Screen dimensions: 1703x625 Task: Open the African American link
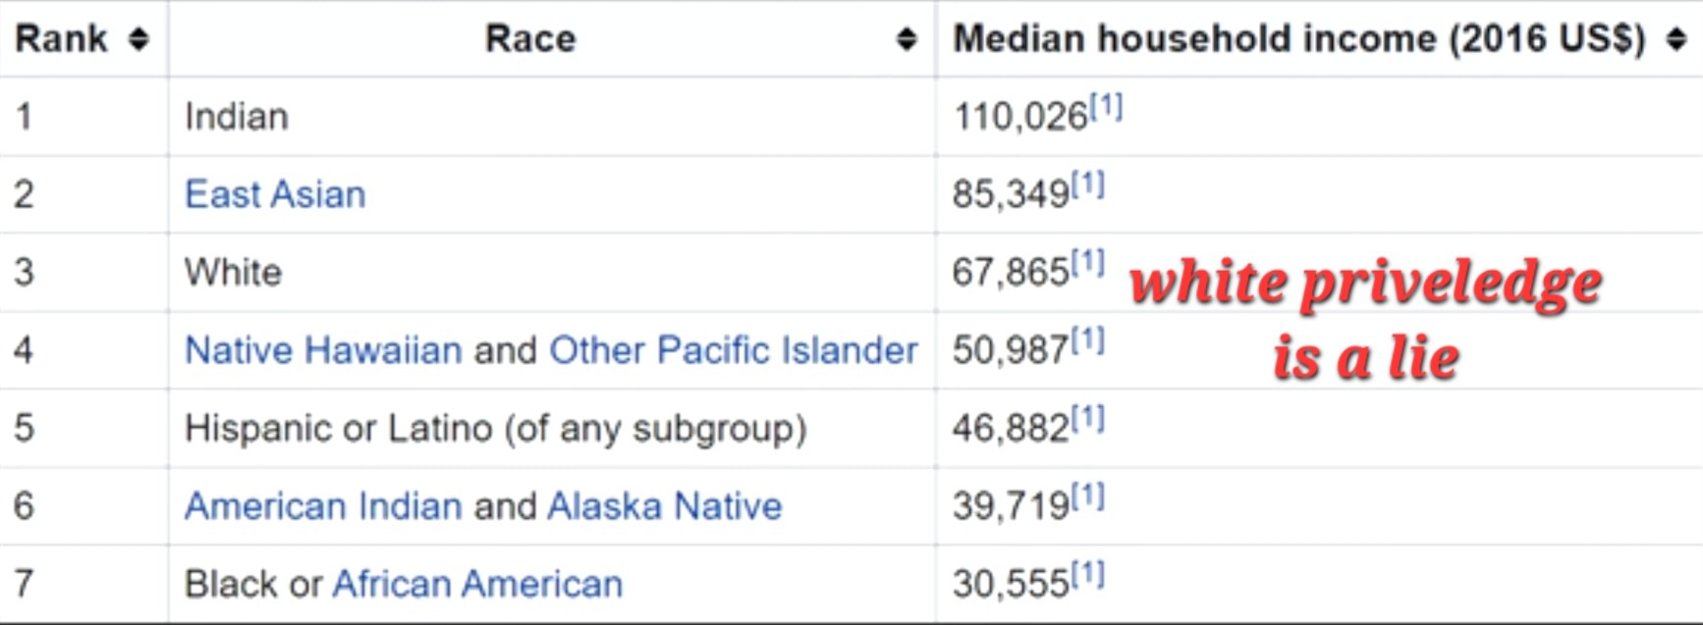click(477, 584)
